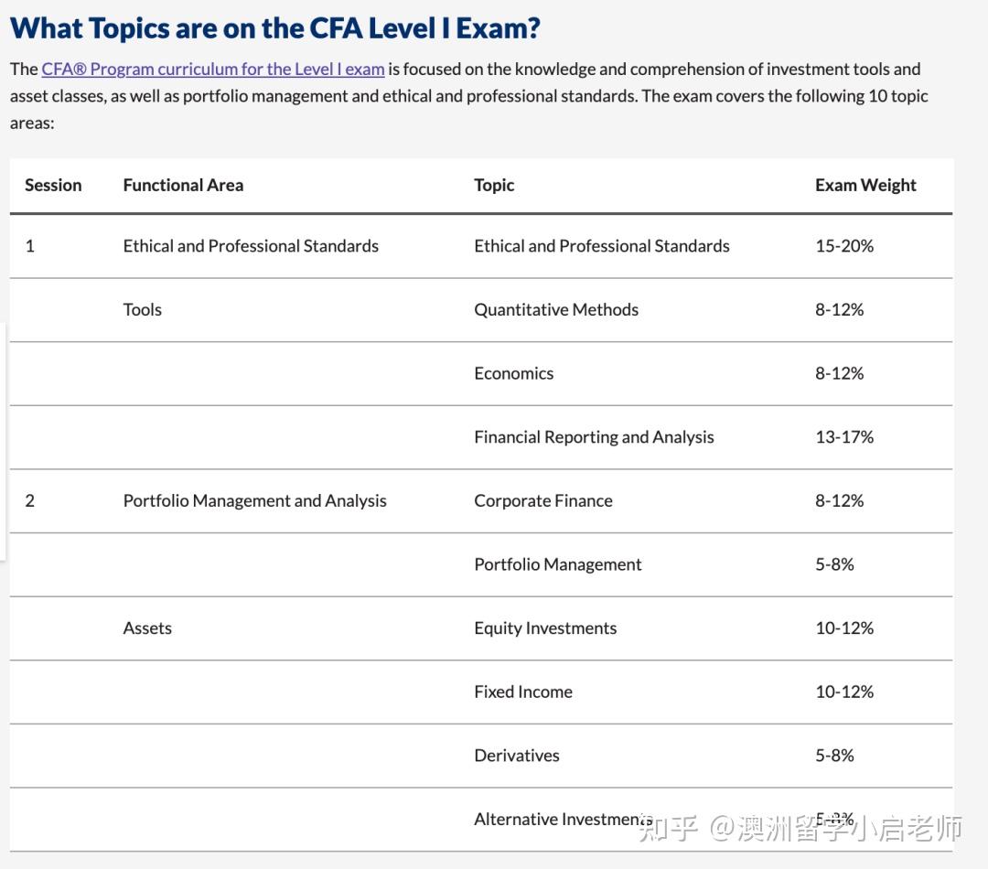
Task: Click the Assets functional area cell
Action: [147, 628]
